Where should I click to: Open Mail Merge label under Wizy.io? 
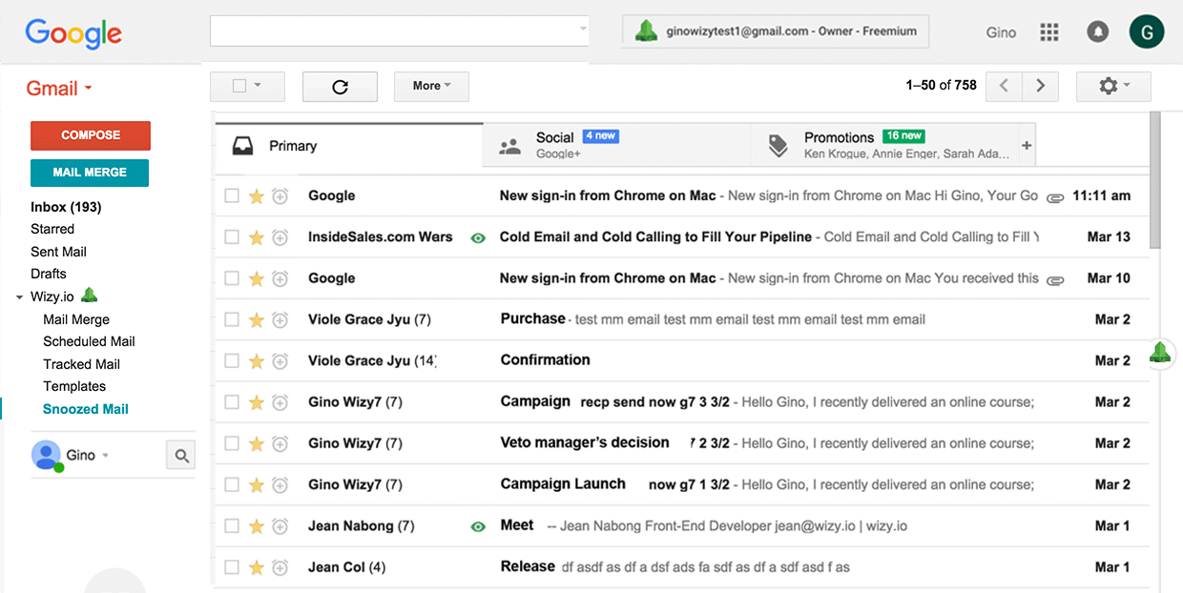click(x=76, y=319)
